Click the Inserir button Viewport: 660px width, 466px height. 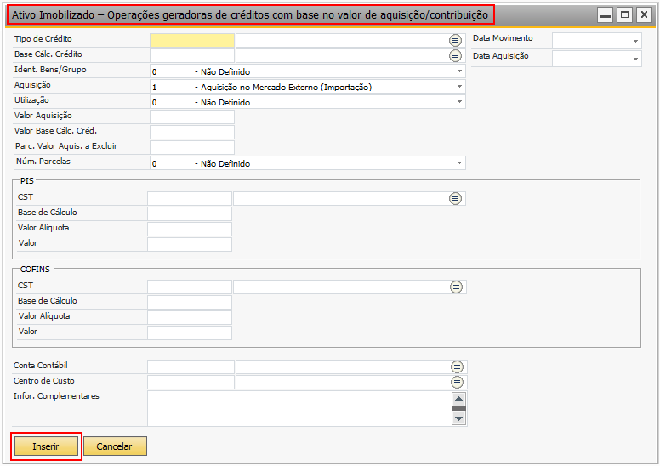(46, 446)
